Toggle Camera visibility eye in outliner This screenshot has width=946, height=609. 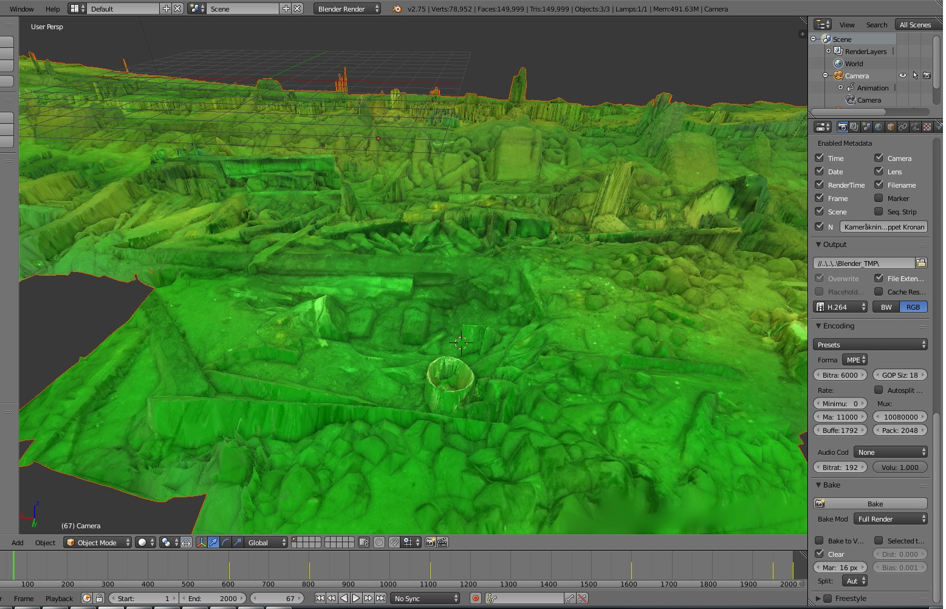(x=903, y=75)
